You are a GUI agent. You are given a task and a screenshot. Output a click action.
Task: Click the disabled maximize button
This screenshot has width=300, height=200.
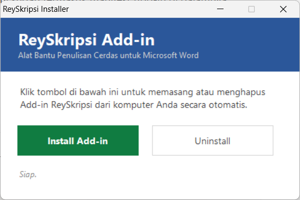[x=252, y=9]
